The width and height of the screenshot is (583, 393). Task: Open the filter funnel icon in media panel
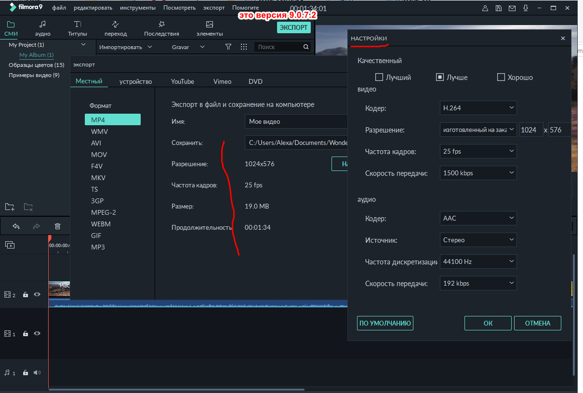pos(228,47)
